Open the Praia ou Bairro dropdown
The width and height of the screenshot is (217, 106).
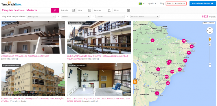point(145,16)
